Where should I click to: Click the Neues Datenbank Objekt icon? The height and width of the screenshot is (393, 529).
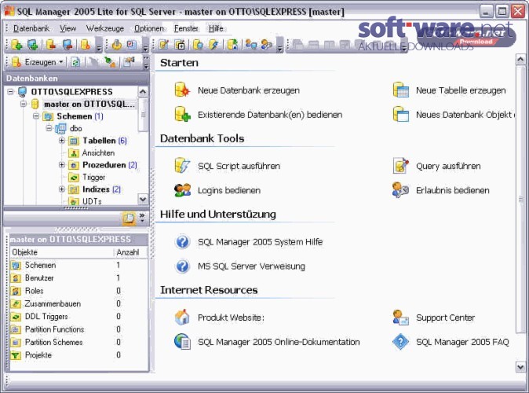point(401,114)
